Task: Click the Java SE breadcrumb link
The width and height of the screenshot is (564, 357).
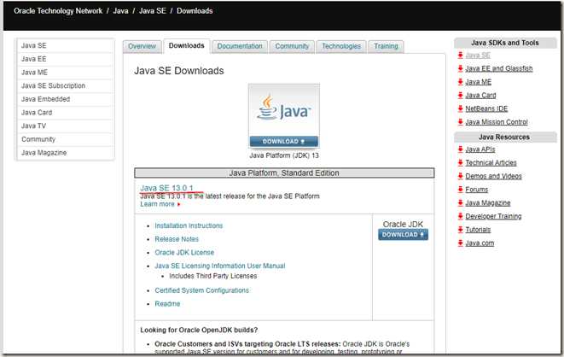Action: (x=153, y=11)
